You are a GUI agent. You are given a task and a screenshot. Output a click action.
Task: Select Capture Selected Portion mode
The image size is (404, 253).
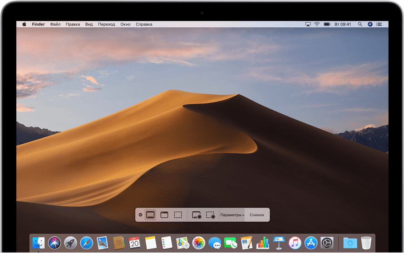point(178,214)
